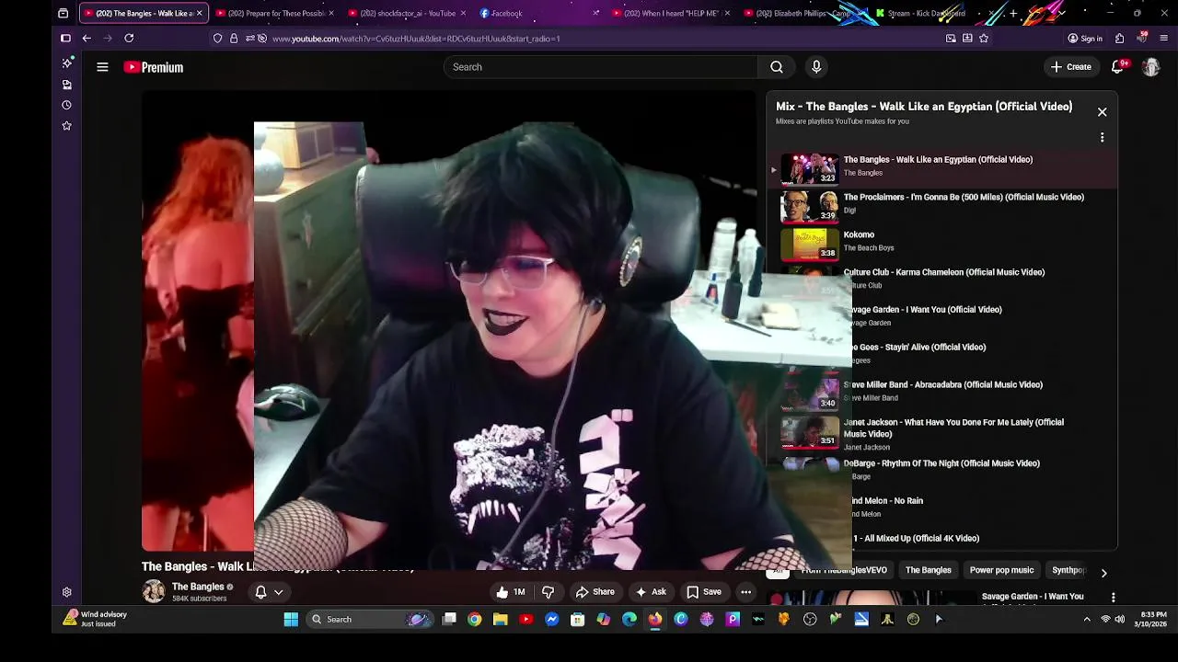Go to the YouTube Premium home logo
This screenshot has height=662, width=1178.
coord(154,67)
